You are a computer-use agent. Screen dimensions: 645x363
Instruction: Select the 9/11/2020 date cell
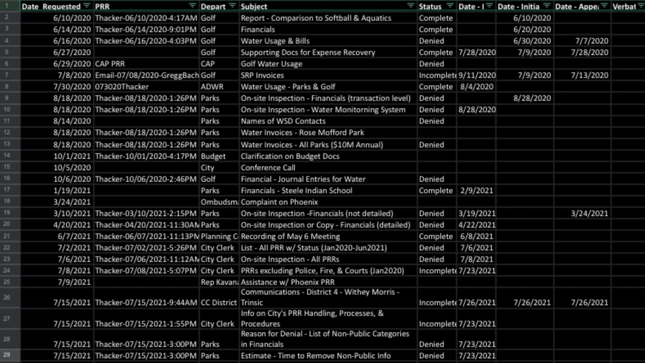pos(476,75)
